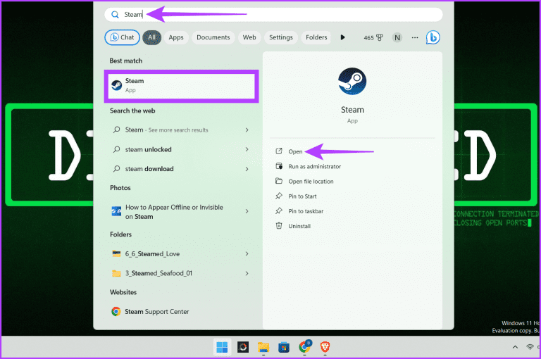Launch Brave browser from the taskbar
541x359 pixels.
[x=325, y=347]
